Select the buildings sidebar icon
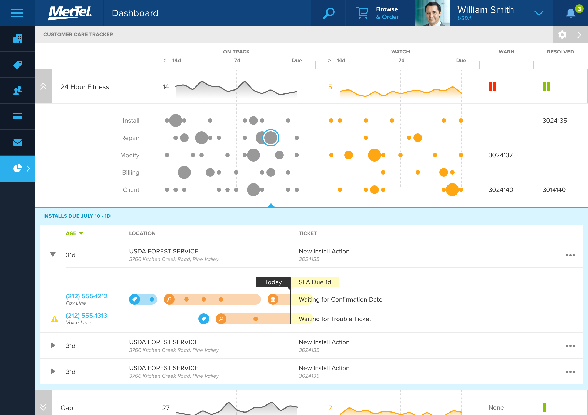The width and height of the screenshot is (588, 415). pyautogui.click(x=17, y=39)
